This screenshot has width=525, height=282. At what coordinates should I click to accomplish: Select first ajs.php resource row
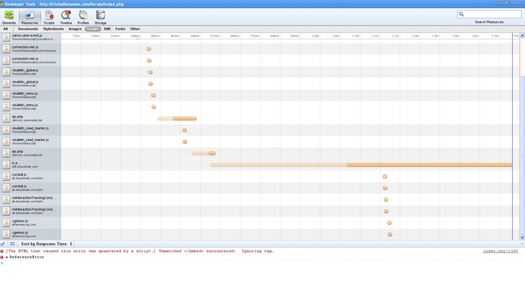(31, 118)
